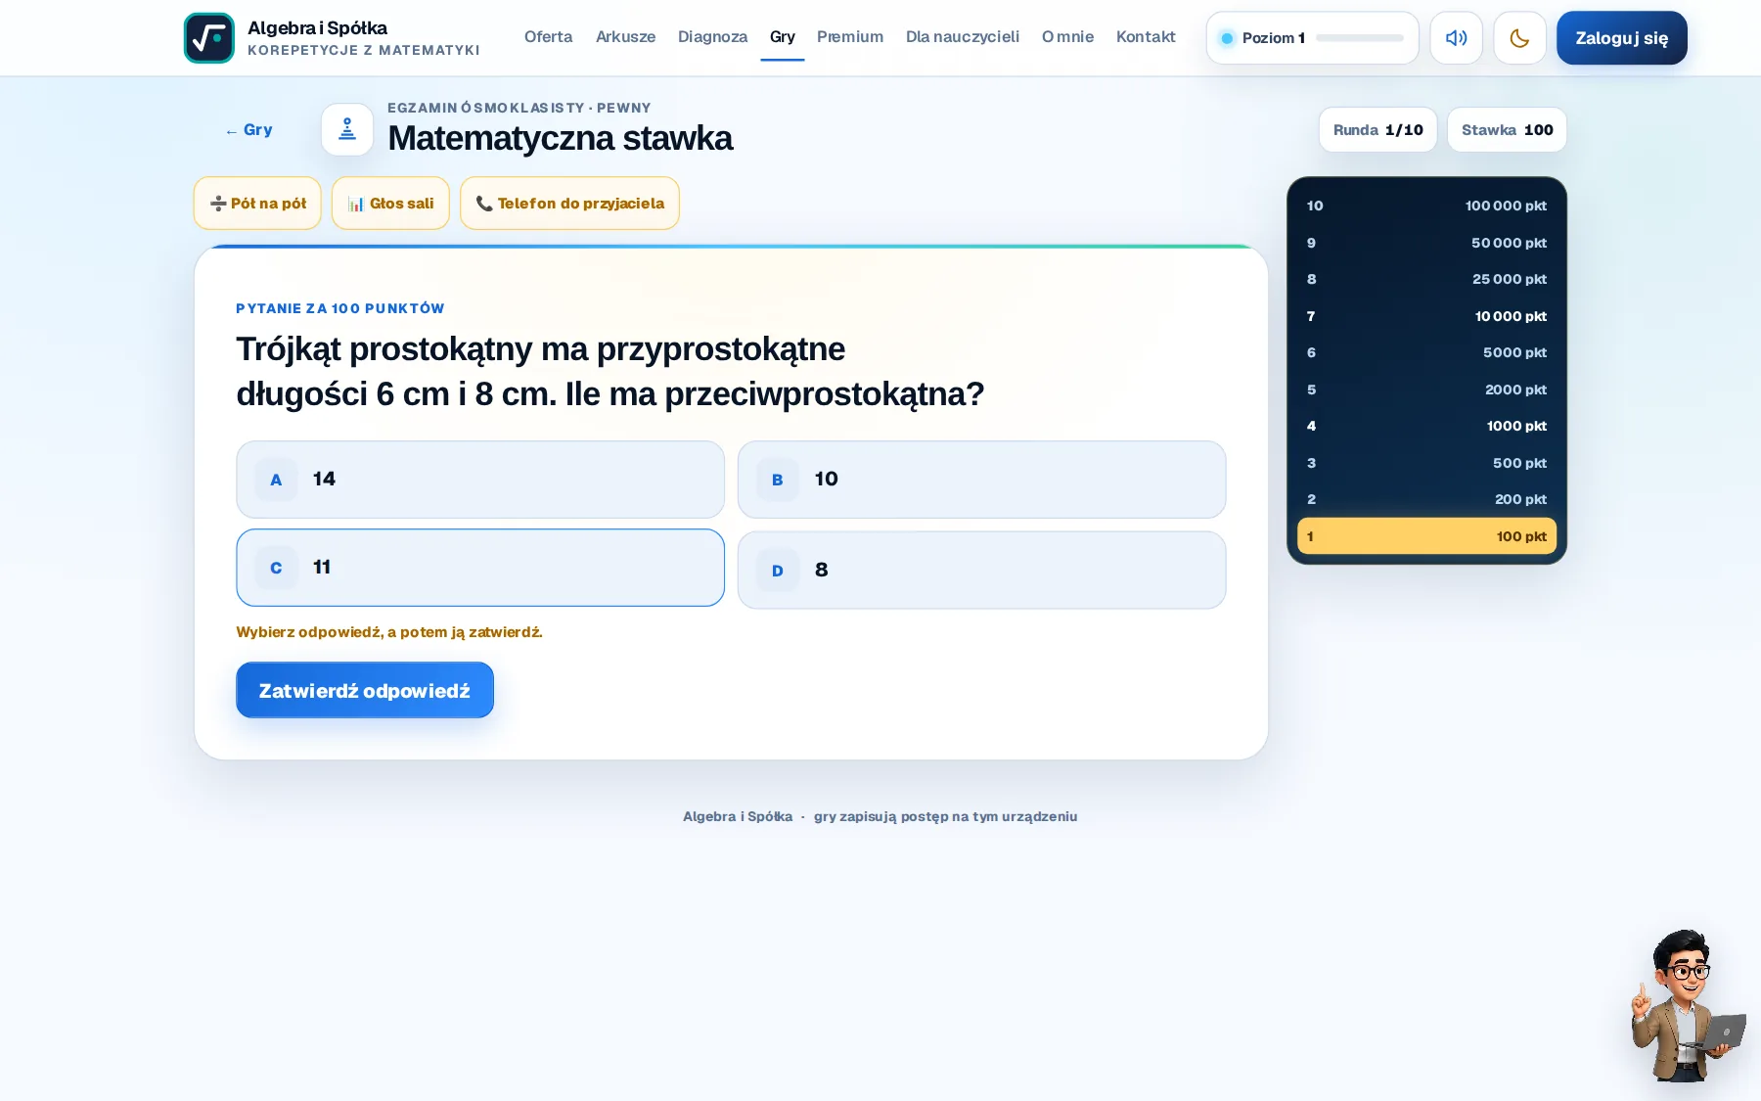Click the footer text about zapisują postęp
The height and width of the screenshot is (1101, 1761).
pos(945,816)
